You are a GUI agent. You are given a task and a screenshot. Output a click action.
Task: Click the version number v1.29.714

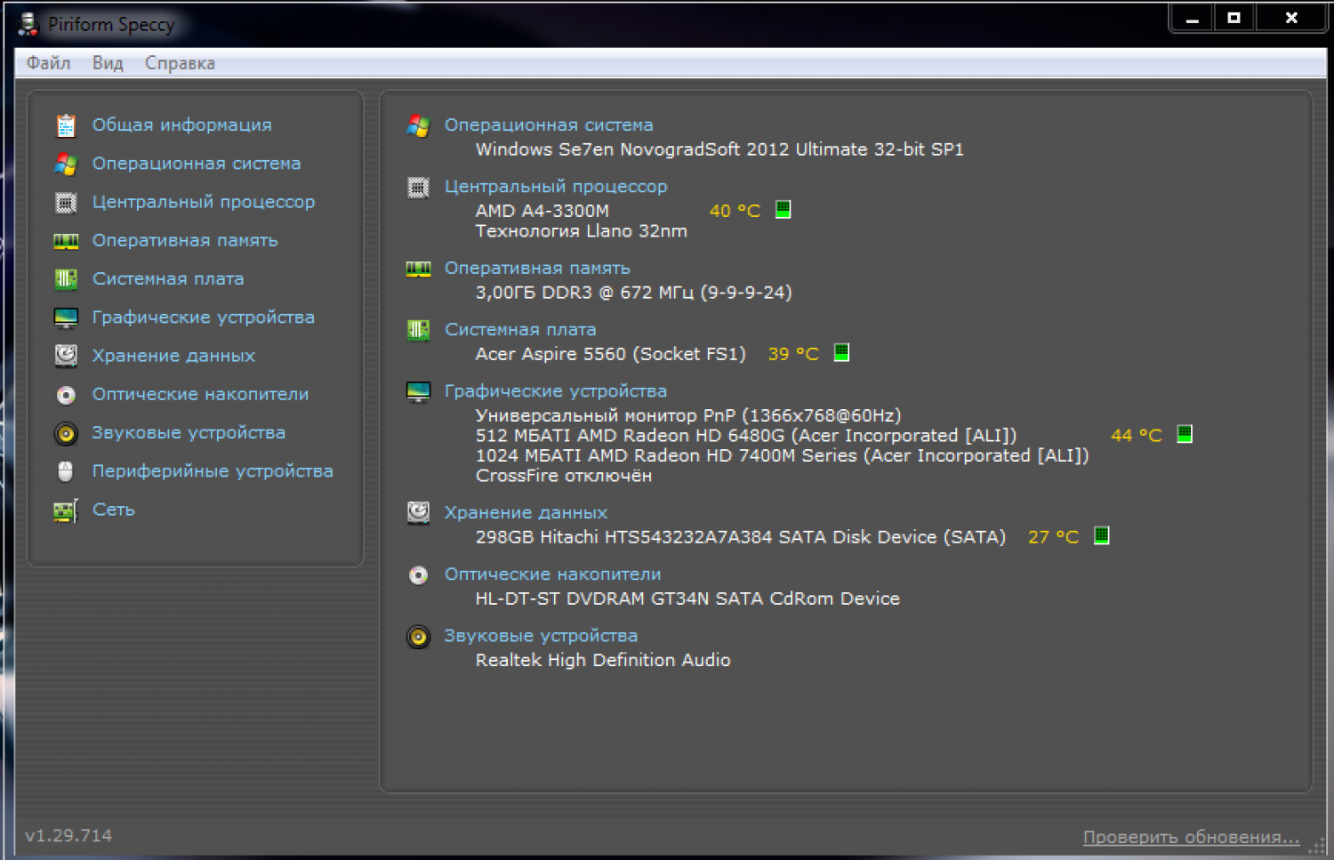tap(68, 836)
